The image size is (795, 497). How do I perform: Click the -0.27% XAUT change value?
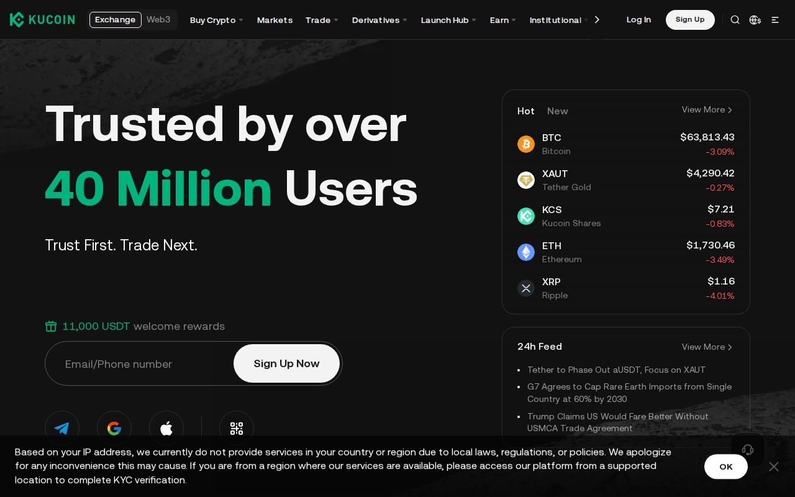click(720, 188)
